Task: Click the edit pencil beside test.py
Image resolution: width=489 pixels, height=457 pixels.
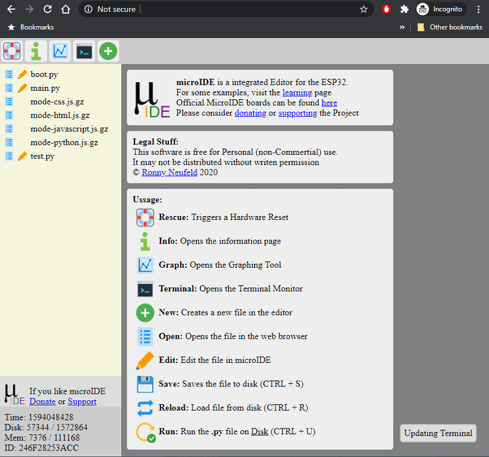Action: pos(23,156)
